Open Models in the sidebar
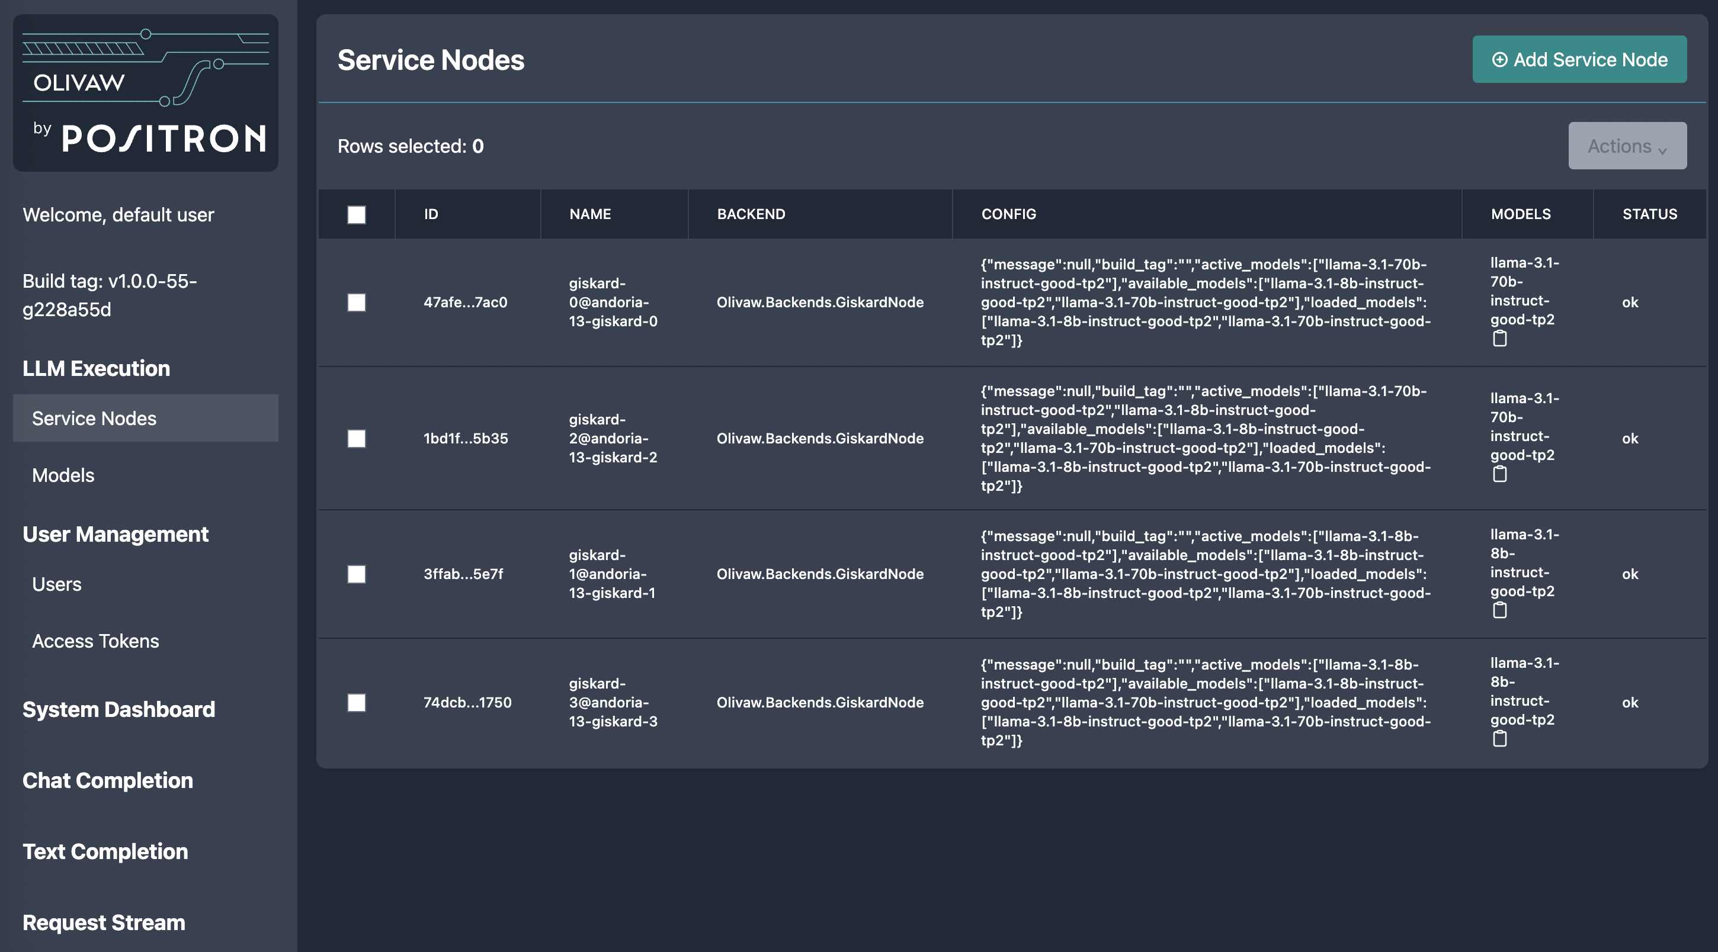1718x952 pixels. tap(63, 475)
